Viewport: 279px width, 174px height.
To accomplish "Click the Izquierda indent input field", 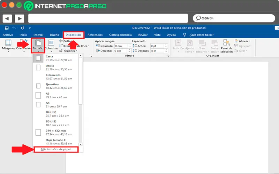I will click(x=121, y=46).
